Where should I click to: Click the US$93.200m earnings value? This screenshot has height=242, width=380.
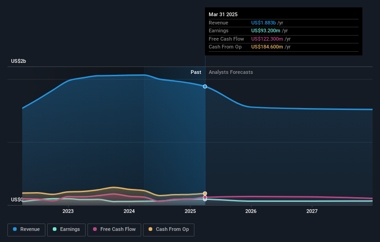pyautogui.click(x=266, y=30)
